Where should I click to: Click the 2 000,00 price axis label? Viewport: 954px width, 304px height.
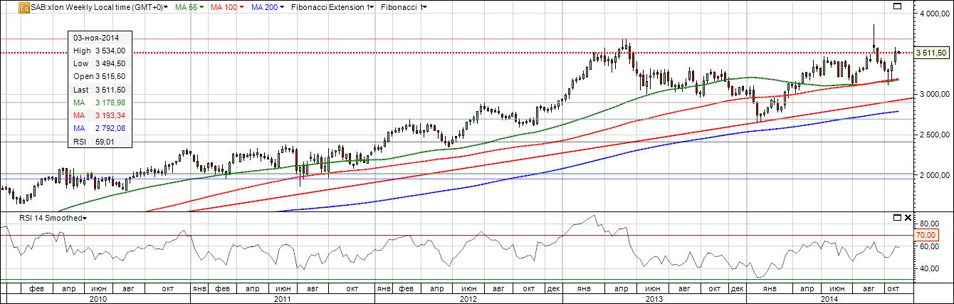click(933, 174)
